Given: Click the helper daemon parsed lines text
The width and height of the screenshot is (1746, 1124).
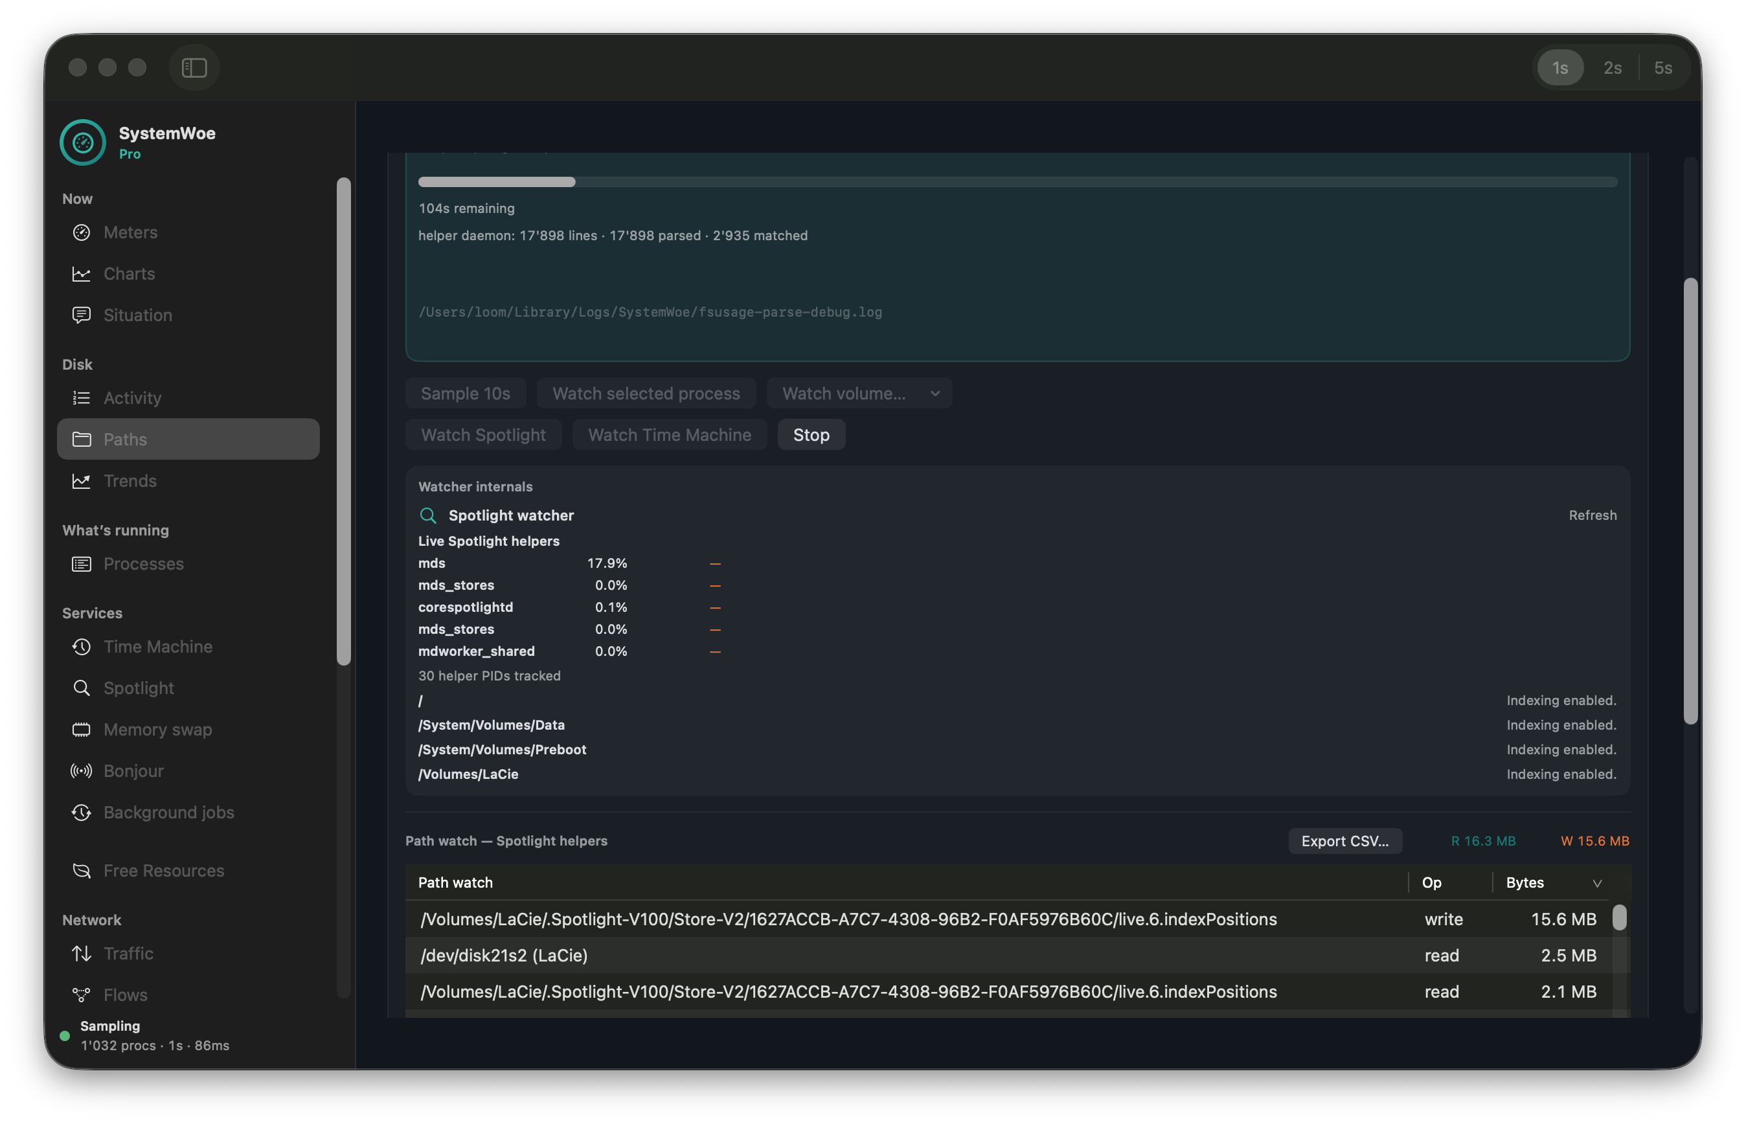Looking at the screenshot, I should (x=613, y=236).
